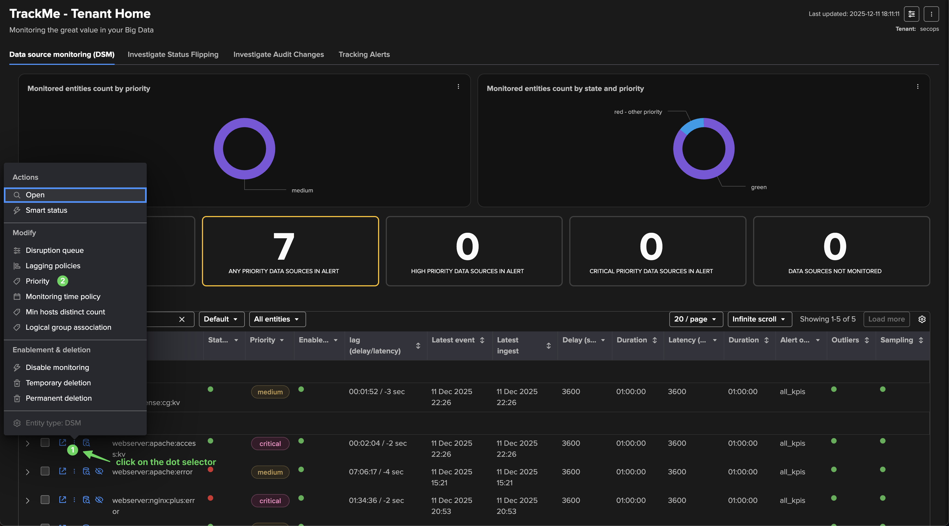The image size is (949, 526).
Task: Open the All entities dropdown
Action: click(277, 319)
